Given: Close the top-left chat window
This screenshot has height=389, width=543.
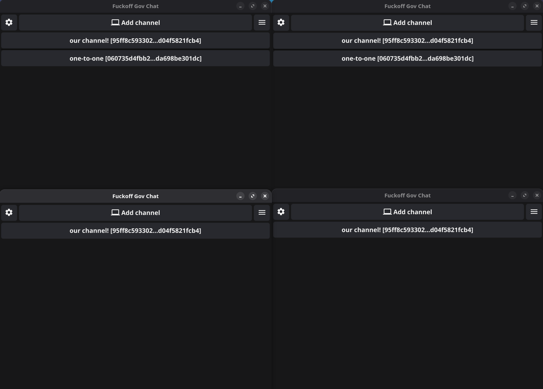Looking at the screenshot, I should pos(265,6).
